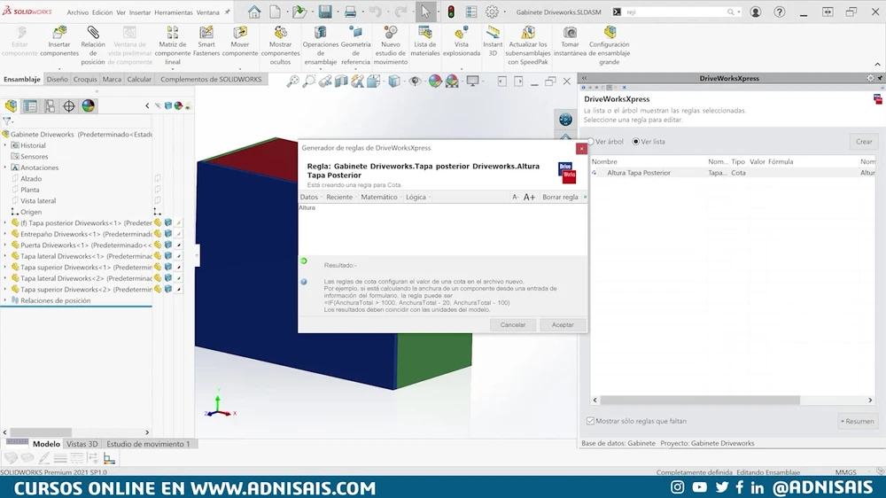The height and width of the screenshot is (498, 886).
Task: Create Nuevo estudio de movimiento
Action: (x=391, y=45)
